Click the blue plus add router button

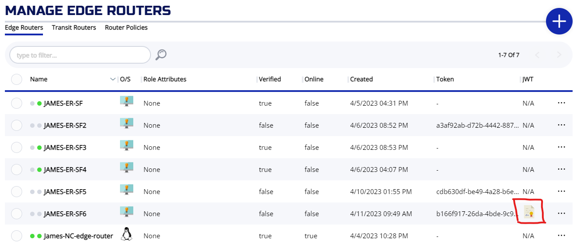pos(559,21)
